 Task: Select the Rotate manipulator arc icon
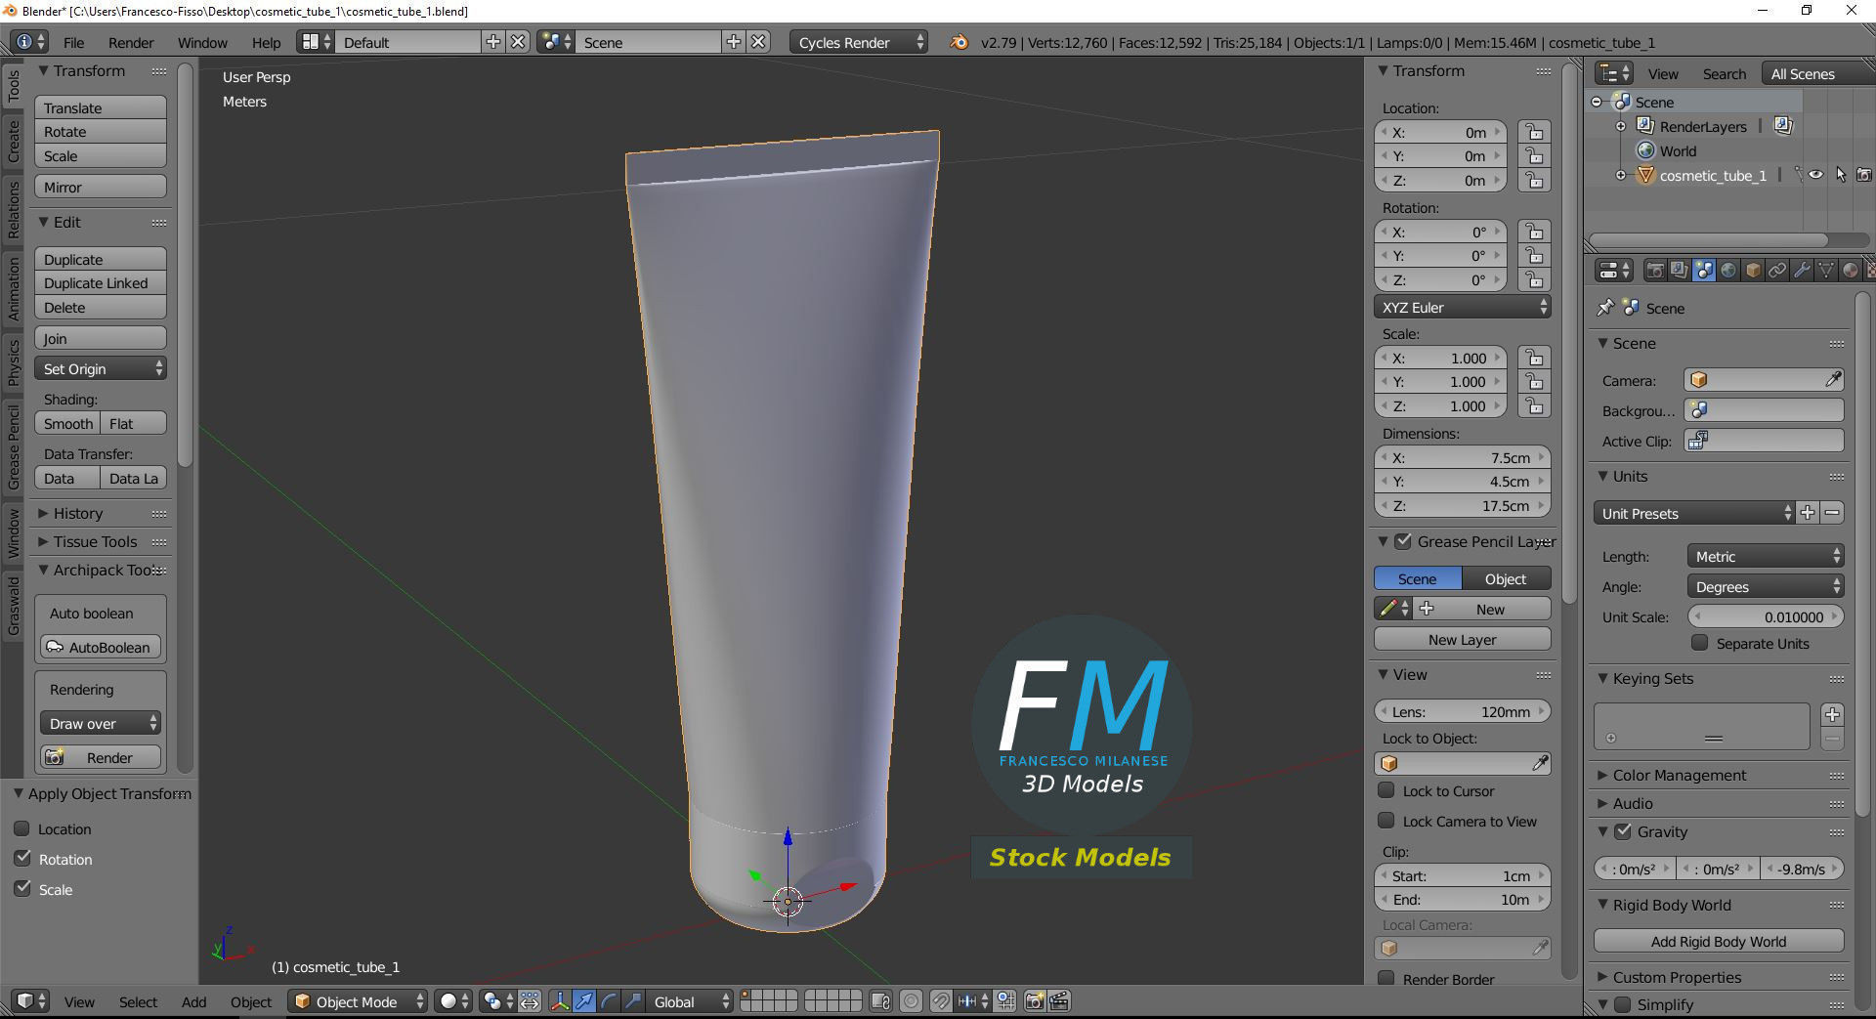[609, 1001]
